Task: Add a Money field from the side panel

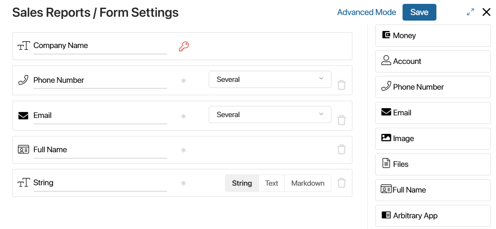Action: 433,36
